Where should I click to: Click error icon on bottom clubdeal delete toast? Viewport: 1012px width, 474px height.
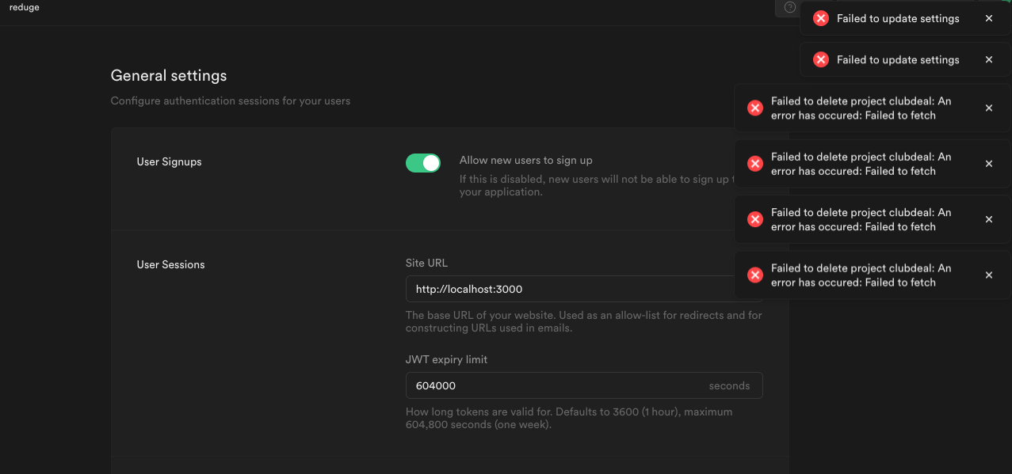(x=755, y=275)
